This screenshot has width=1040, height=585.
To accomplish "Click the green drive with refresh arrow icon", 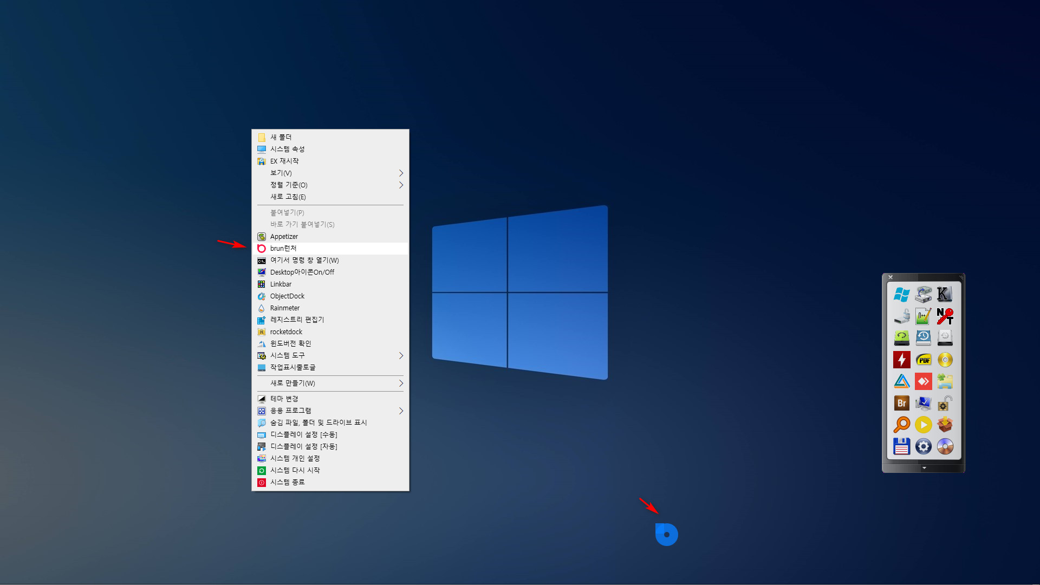I will pyautogui.click(x=902, y=338).
